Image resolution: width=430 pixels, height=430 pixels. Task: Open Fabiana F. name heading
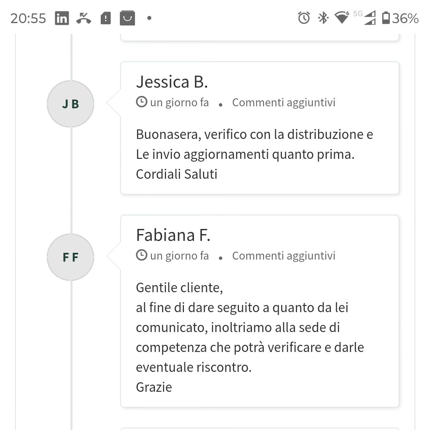coord(173,235)
